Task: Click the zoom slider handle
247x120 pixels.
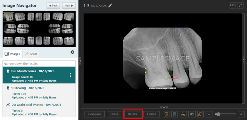Action: pyautogui.click(x=218, y=114)
